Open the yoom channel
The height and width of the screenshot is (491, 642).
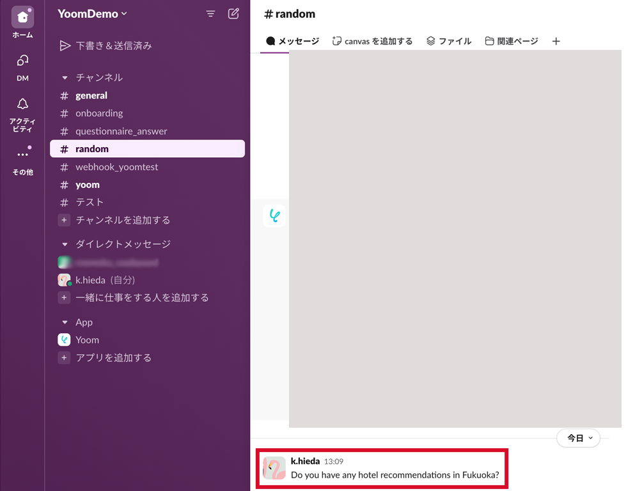[148, 185]
